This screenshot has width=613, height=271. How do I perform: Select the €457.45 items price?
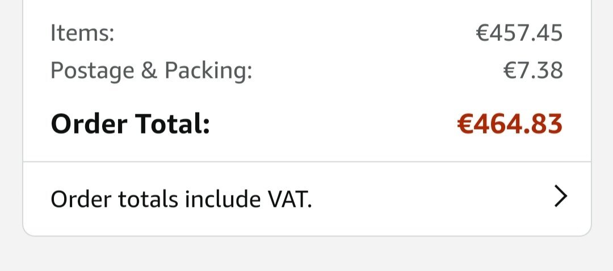click(x=519, y=33)
